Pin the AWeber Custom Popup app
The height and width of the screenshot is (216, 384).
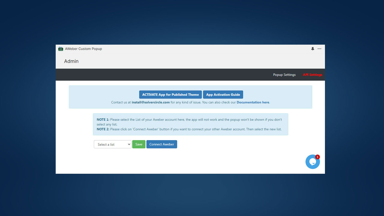312,49
